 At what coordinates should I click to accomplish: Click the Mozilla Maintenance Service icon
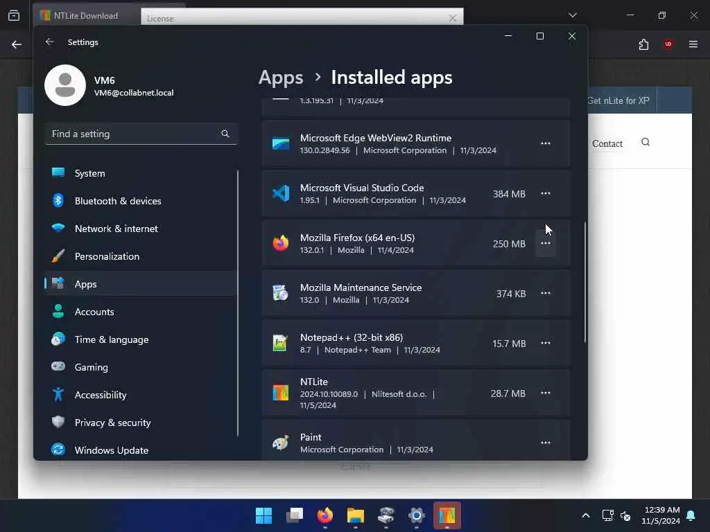(281, 293)
